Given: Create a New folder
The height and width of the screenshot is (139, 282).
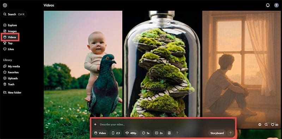Looking at the screenshot, I should coord(12,92).
